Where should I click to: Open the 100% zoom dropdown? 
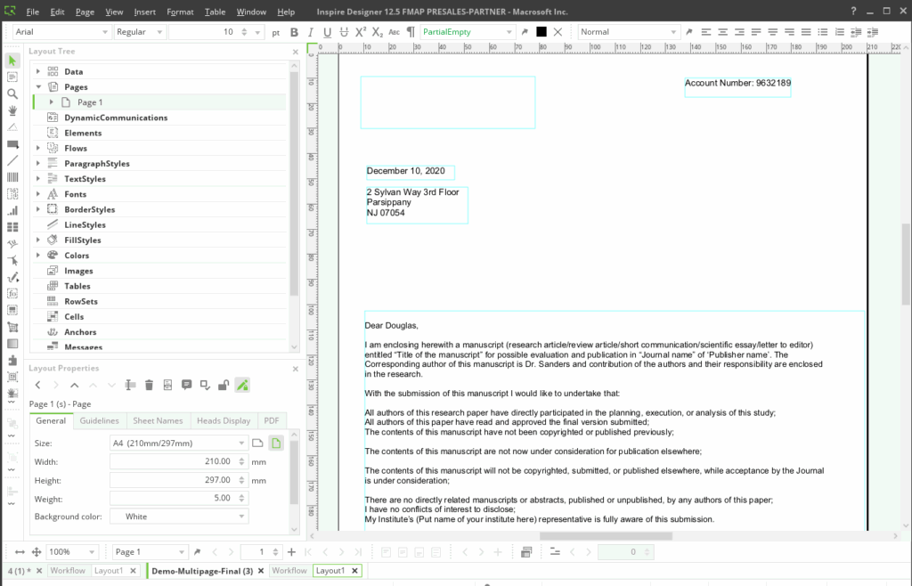72,551
